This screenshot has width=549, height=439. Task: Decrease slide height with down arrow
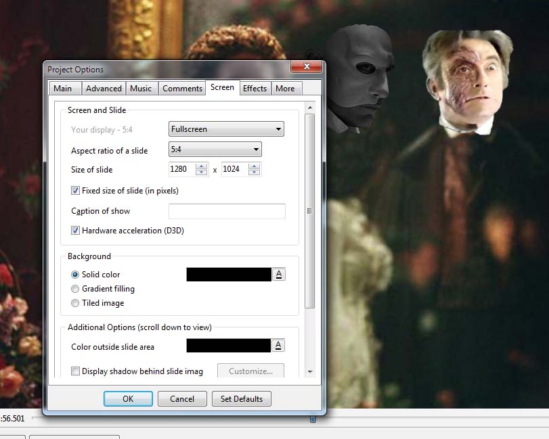tap(255, 172)
